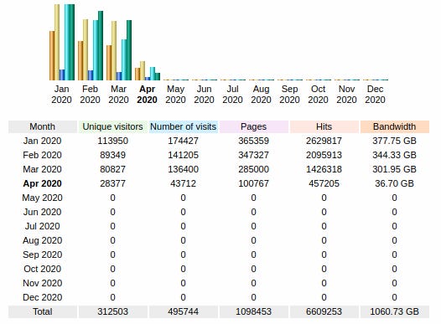Click the Apr 2020 chart label
Viewport: 441px width, 324px height.
click(147, 95)
